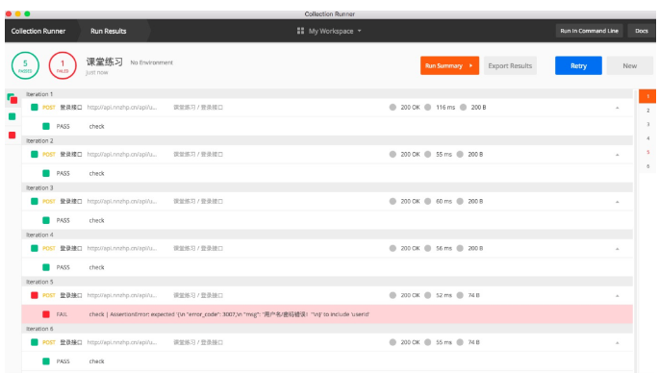
Task: Jump to failed iteration 5 in side index
Action: tap(647, 152)
